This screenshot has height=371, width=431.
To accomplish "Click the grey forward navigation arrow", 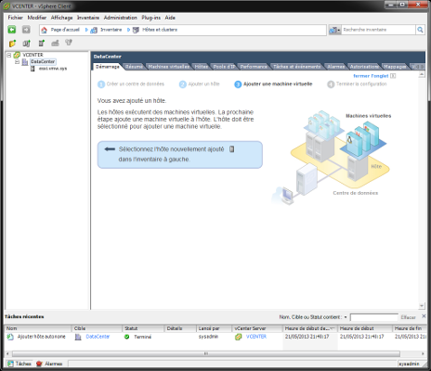I will click(26, 30).
